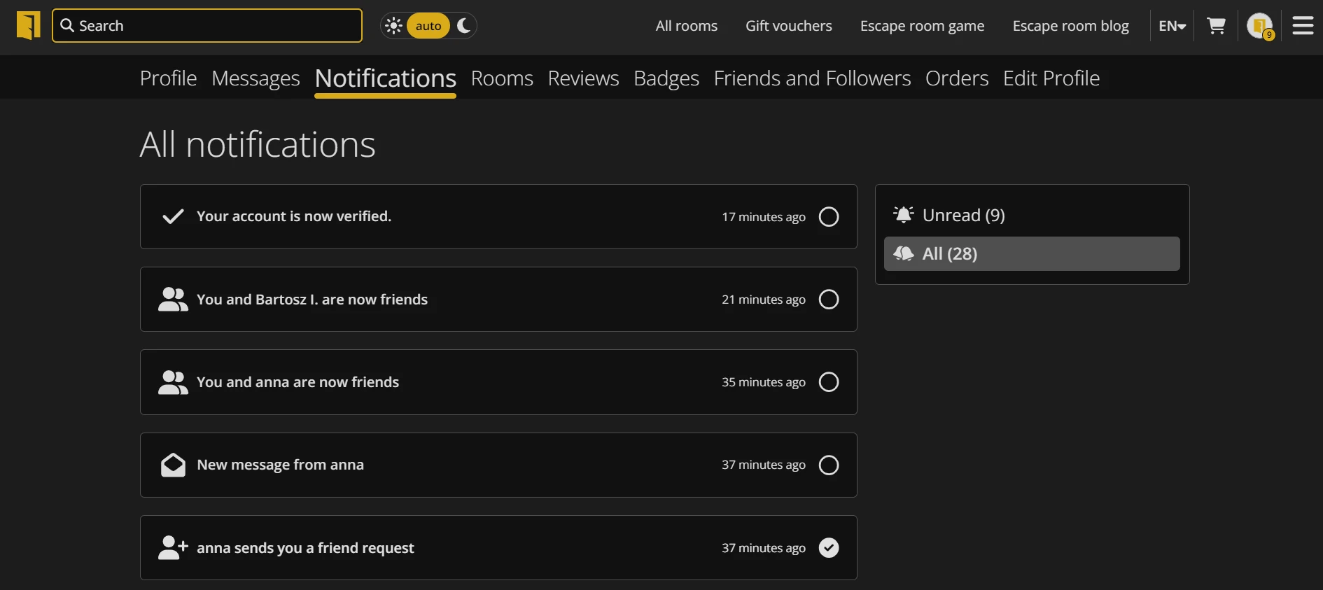
Task: Click the user avatar with badge
Action: [x=1259, y=26]
